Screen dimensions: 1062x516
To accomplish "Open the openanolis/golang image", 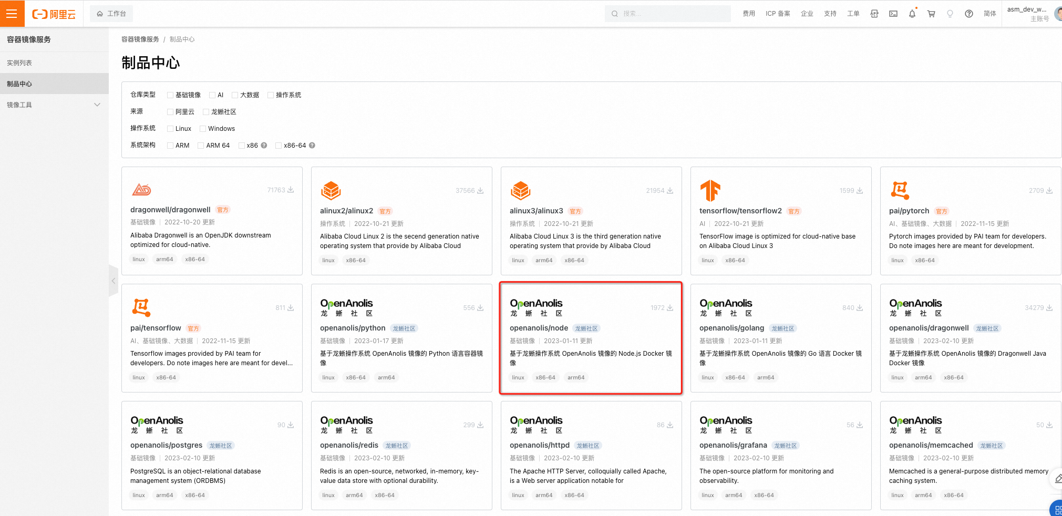I will pyautogui.click(x=731, y=328).
